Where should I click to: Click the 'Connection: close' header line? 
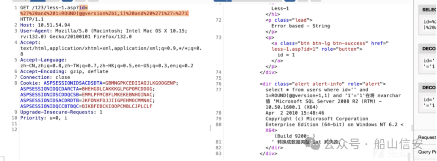[x=45, y=77]
